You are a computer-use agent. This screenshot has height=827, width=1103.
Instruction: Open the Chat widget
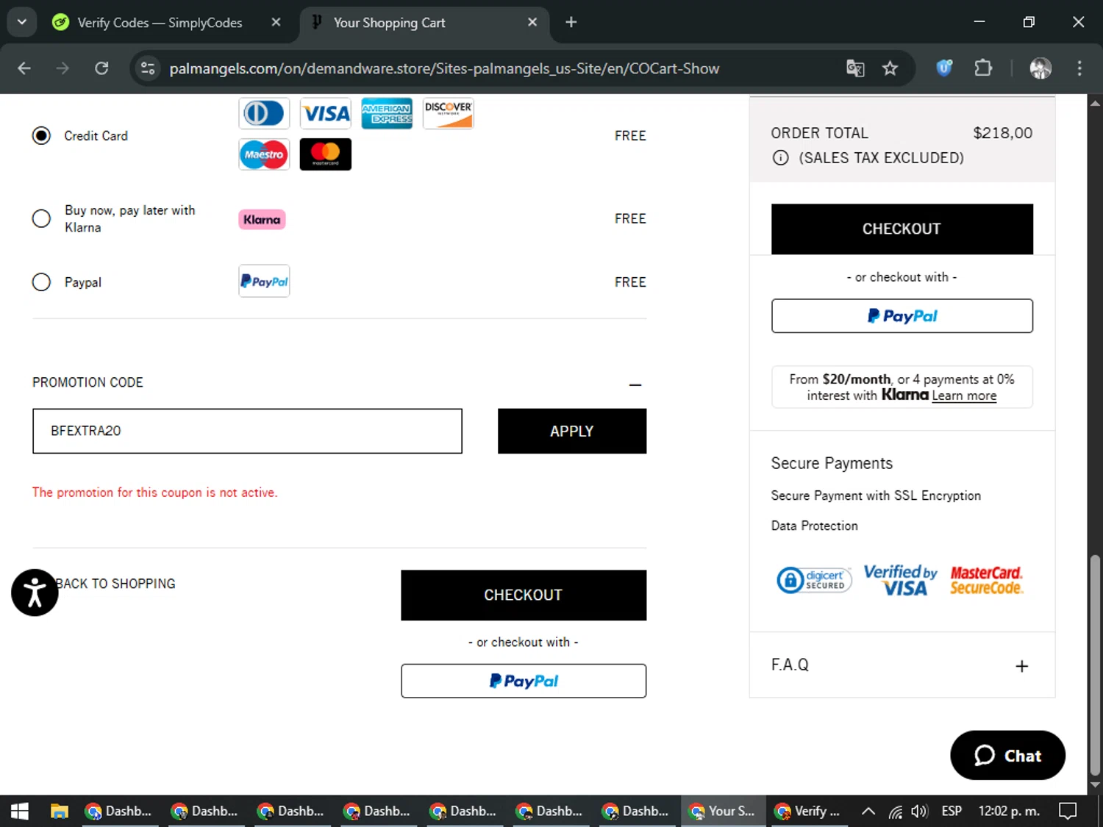(x=1007, y=755)
